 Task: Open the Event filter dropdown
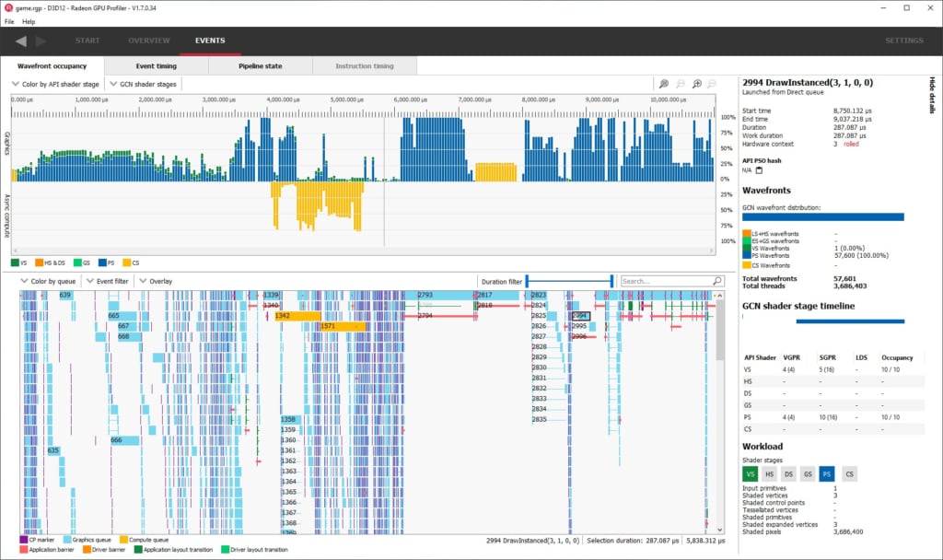click(108, 281)
